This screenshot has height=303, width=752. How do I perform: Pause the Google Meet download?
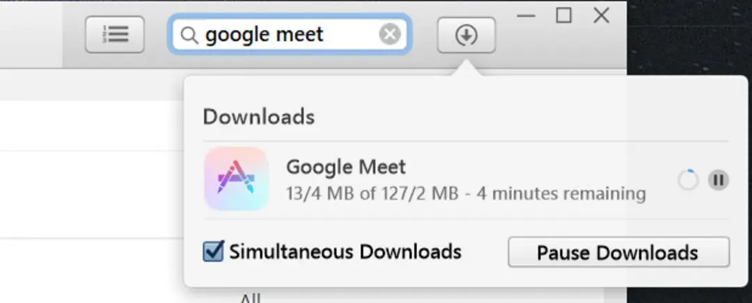[x=719, y=180]
